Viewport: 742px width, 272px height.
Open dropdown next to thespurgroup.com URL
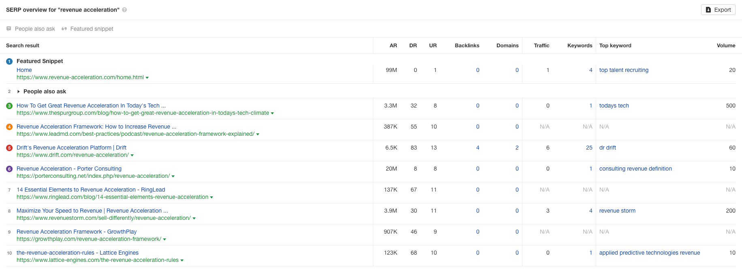[272, 113]
